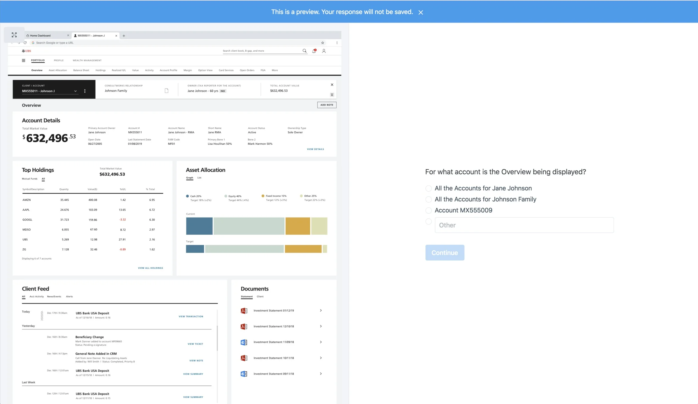Select Account MX555009 radio option
Screen dimensions: 698x404
428,210
